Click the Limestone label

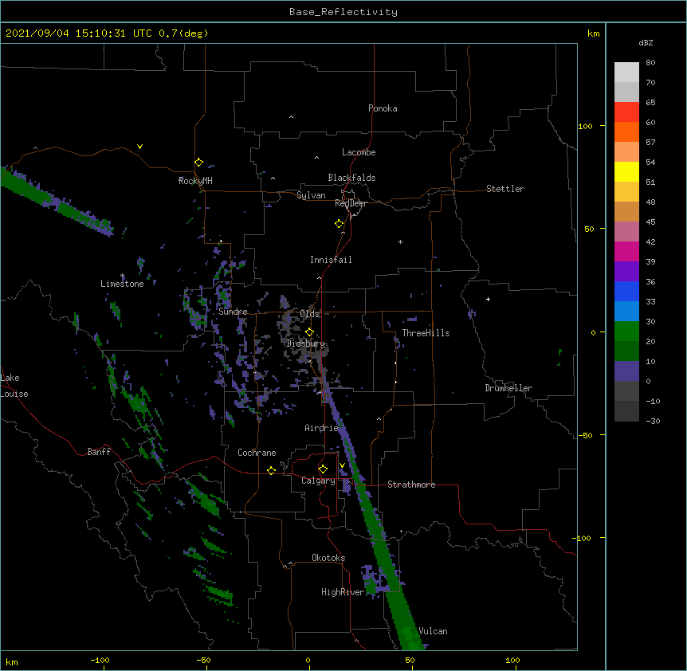point(122,284)
